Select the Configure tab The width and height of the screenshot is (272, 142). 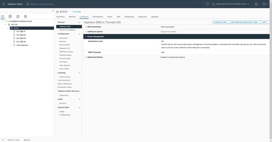click(84, 17)
